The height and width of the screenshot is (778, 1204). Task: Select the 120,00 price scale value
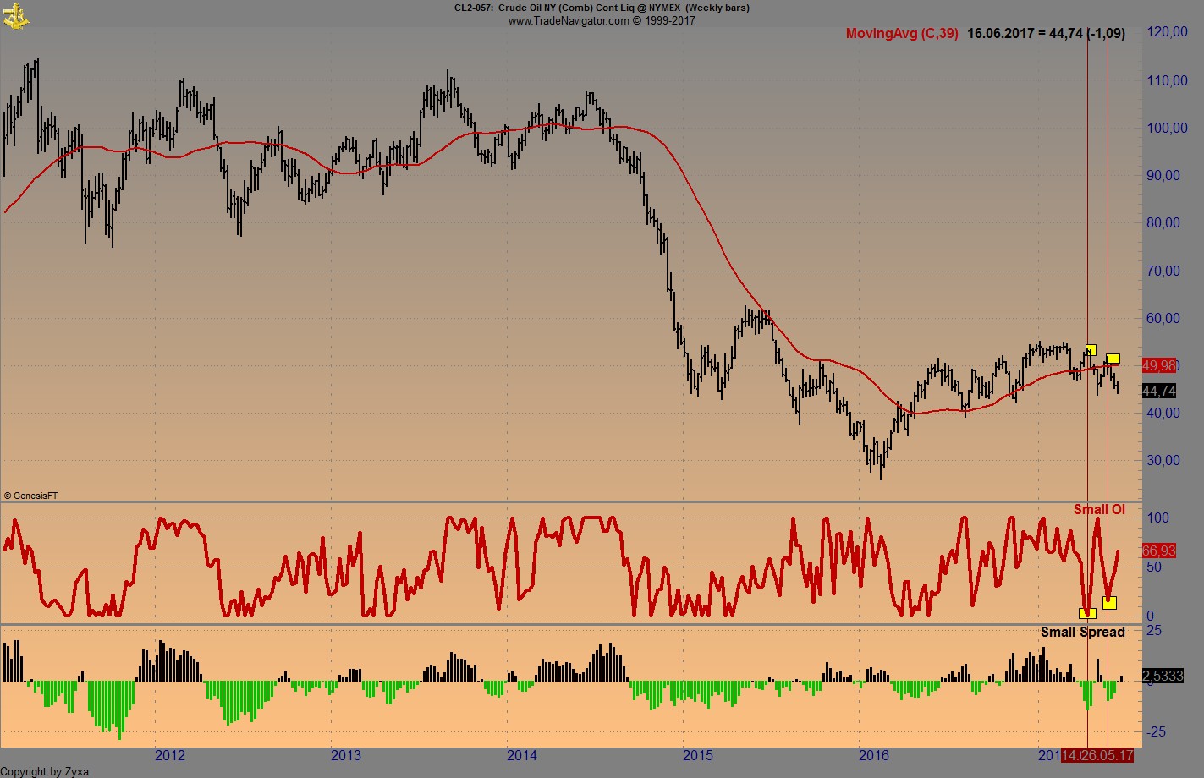1166,32
